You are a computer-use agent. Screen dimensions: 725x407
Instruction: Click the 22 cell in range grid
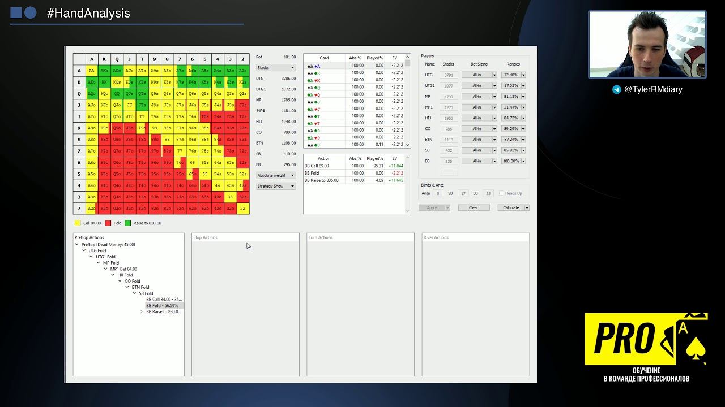pyautogui.click(x=242, y=209)
